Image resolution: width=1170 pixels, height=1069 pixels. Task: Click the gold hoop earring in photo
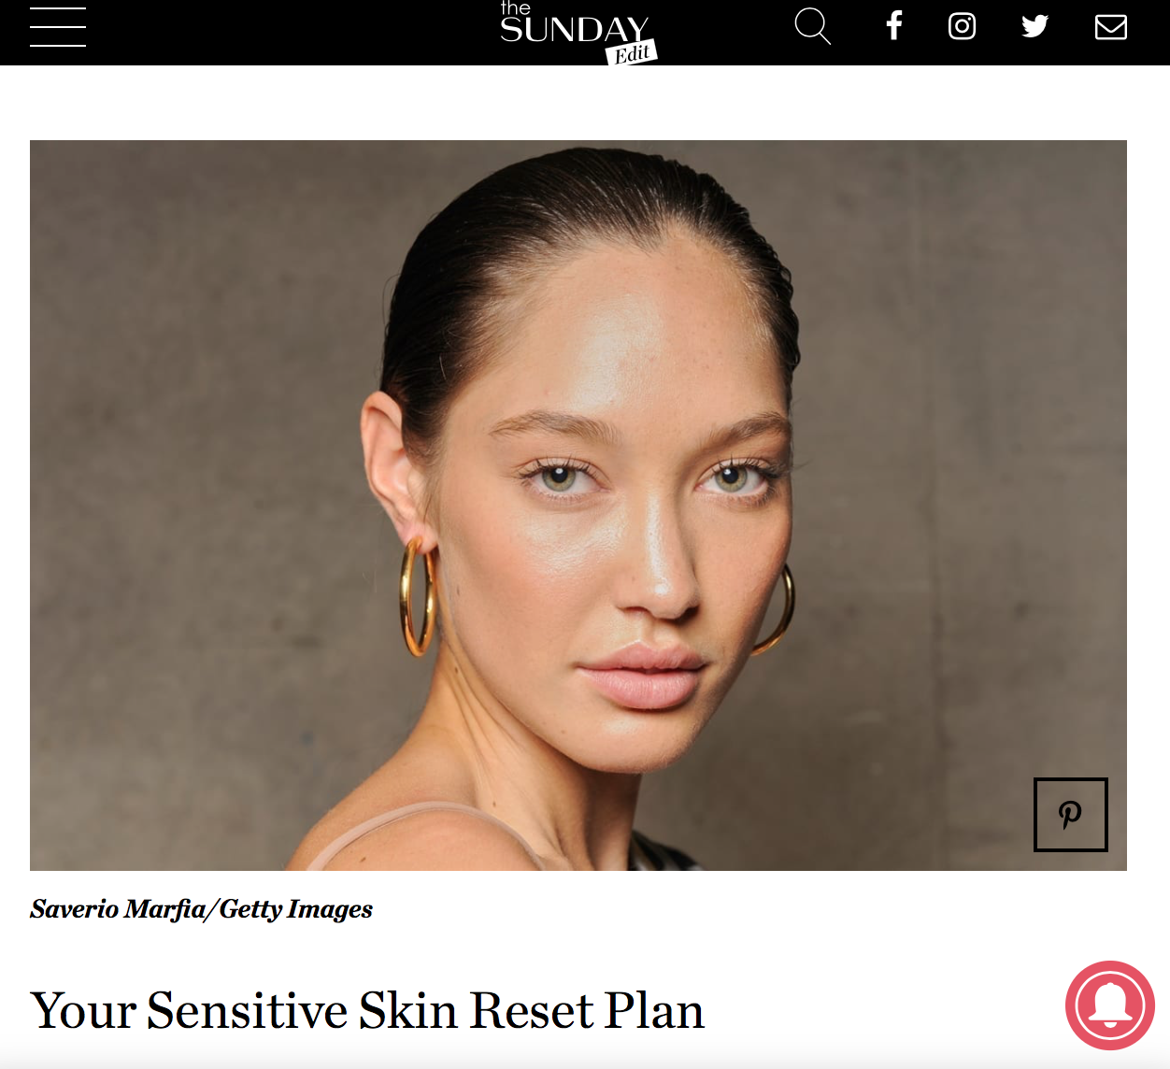click(x=418, y=596)
